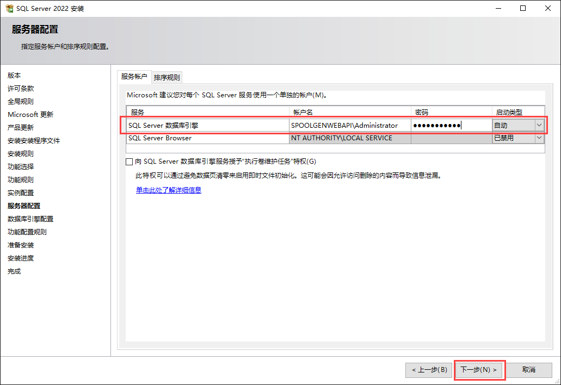561x385 pixels.
Task: Open the 单击此处了解详细信息 link
Action: (169, 190)
